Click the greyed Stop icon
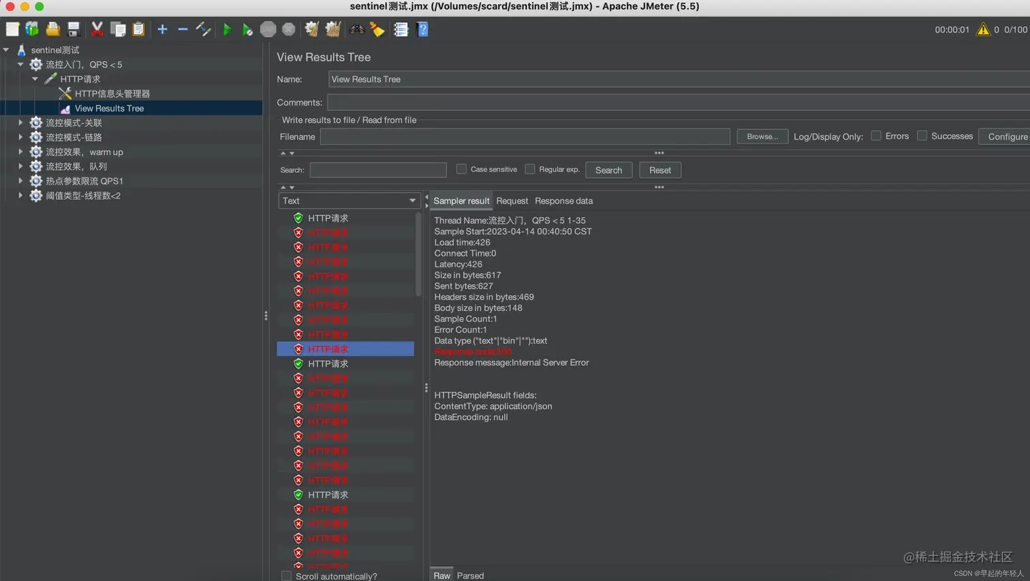 268,29
